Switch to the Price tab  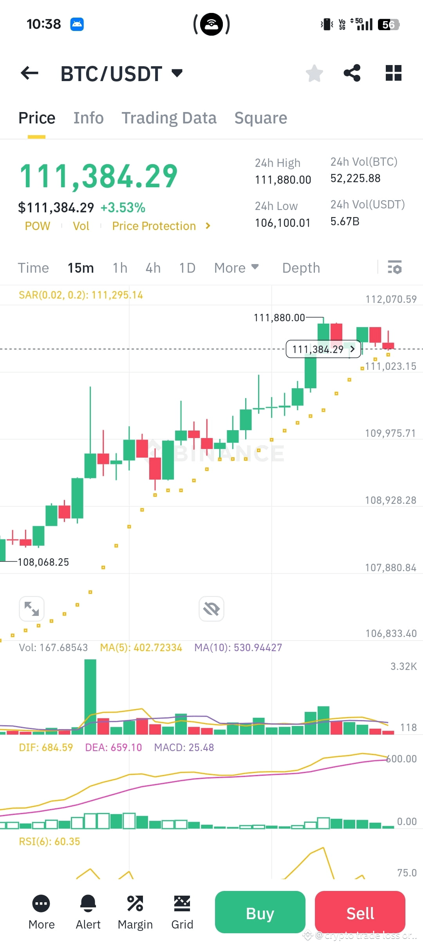point(37,118)
